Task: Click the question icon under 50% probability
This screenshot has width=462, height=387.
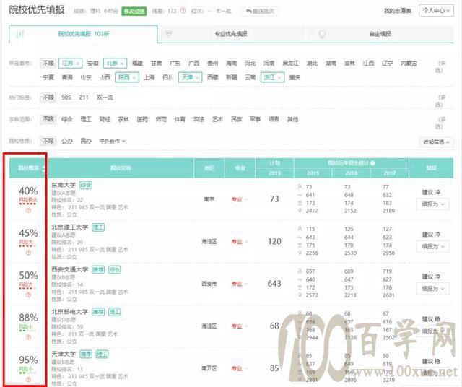Action: pos(28,295)
